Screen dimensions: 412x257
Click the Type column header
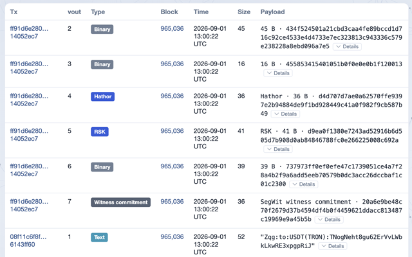(x=98, y=12)
